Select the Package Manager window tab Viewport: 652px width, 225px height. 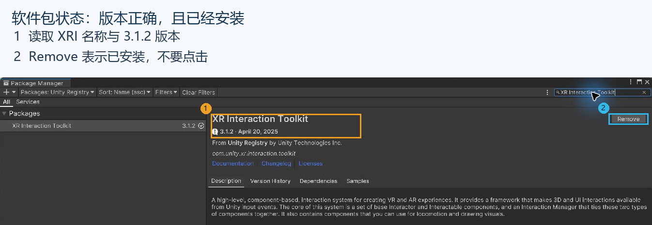tap(35, 83)
